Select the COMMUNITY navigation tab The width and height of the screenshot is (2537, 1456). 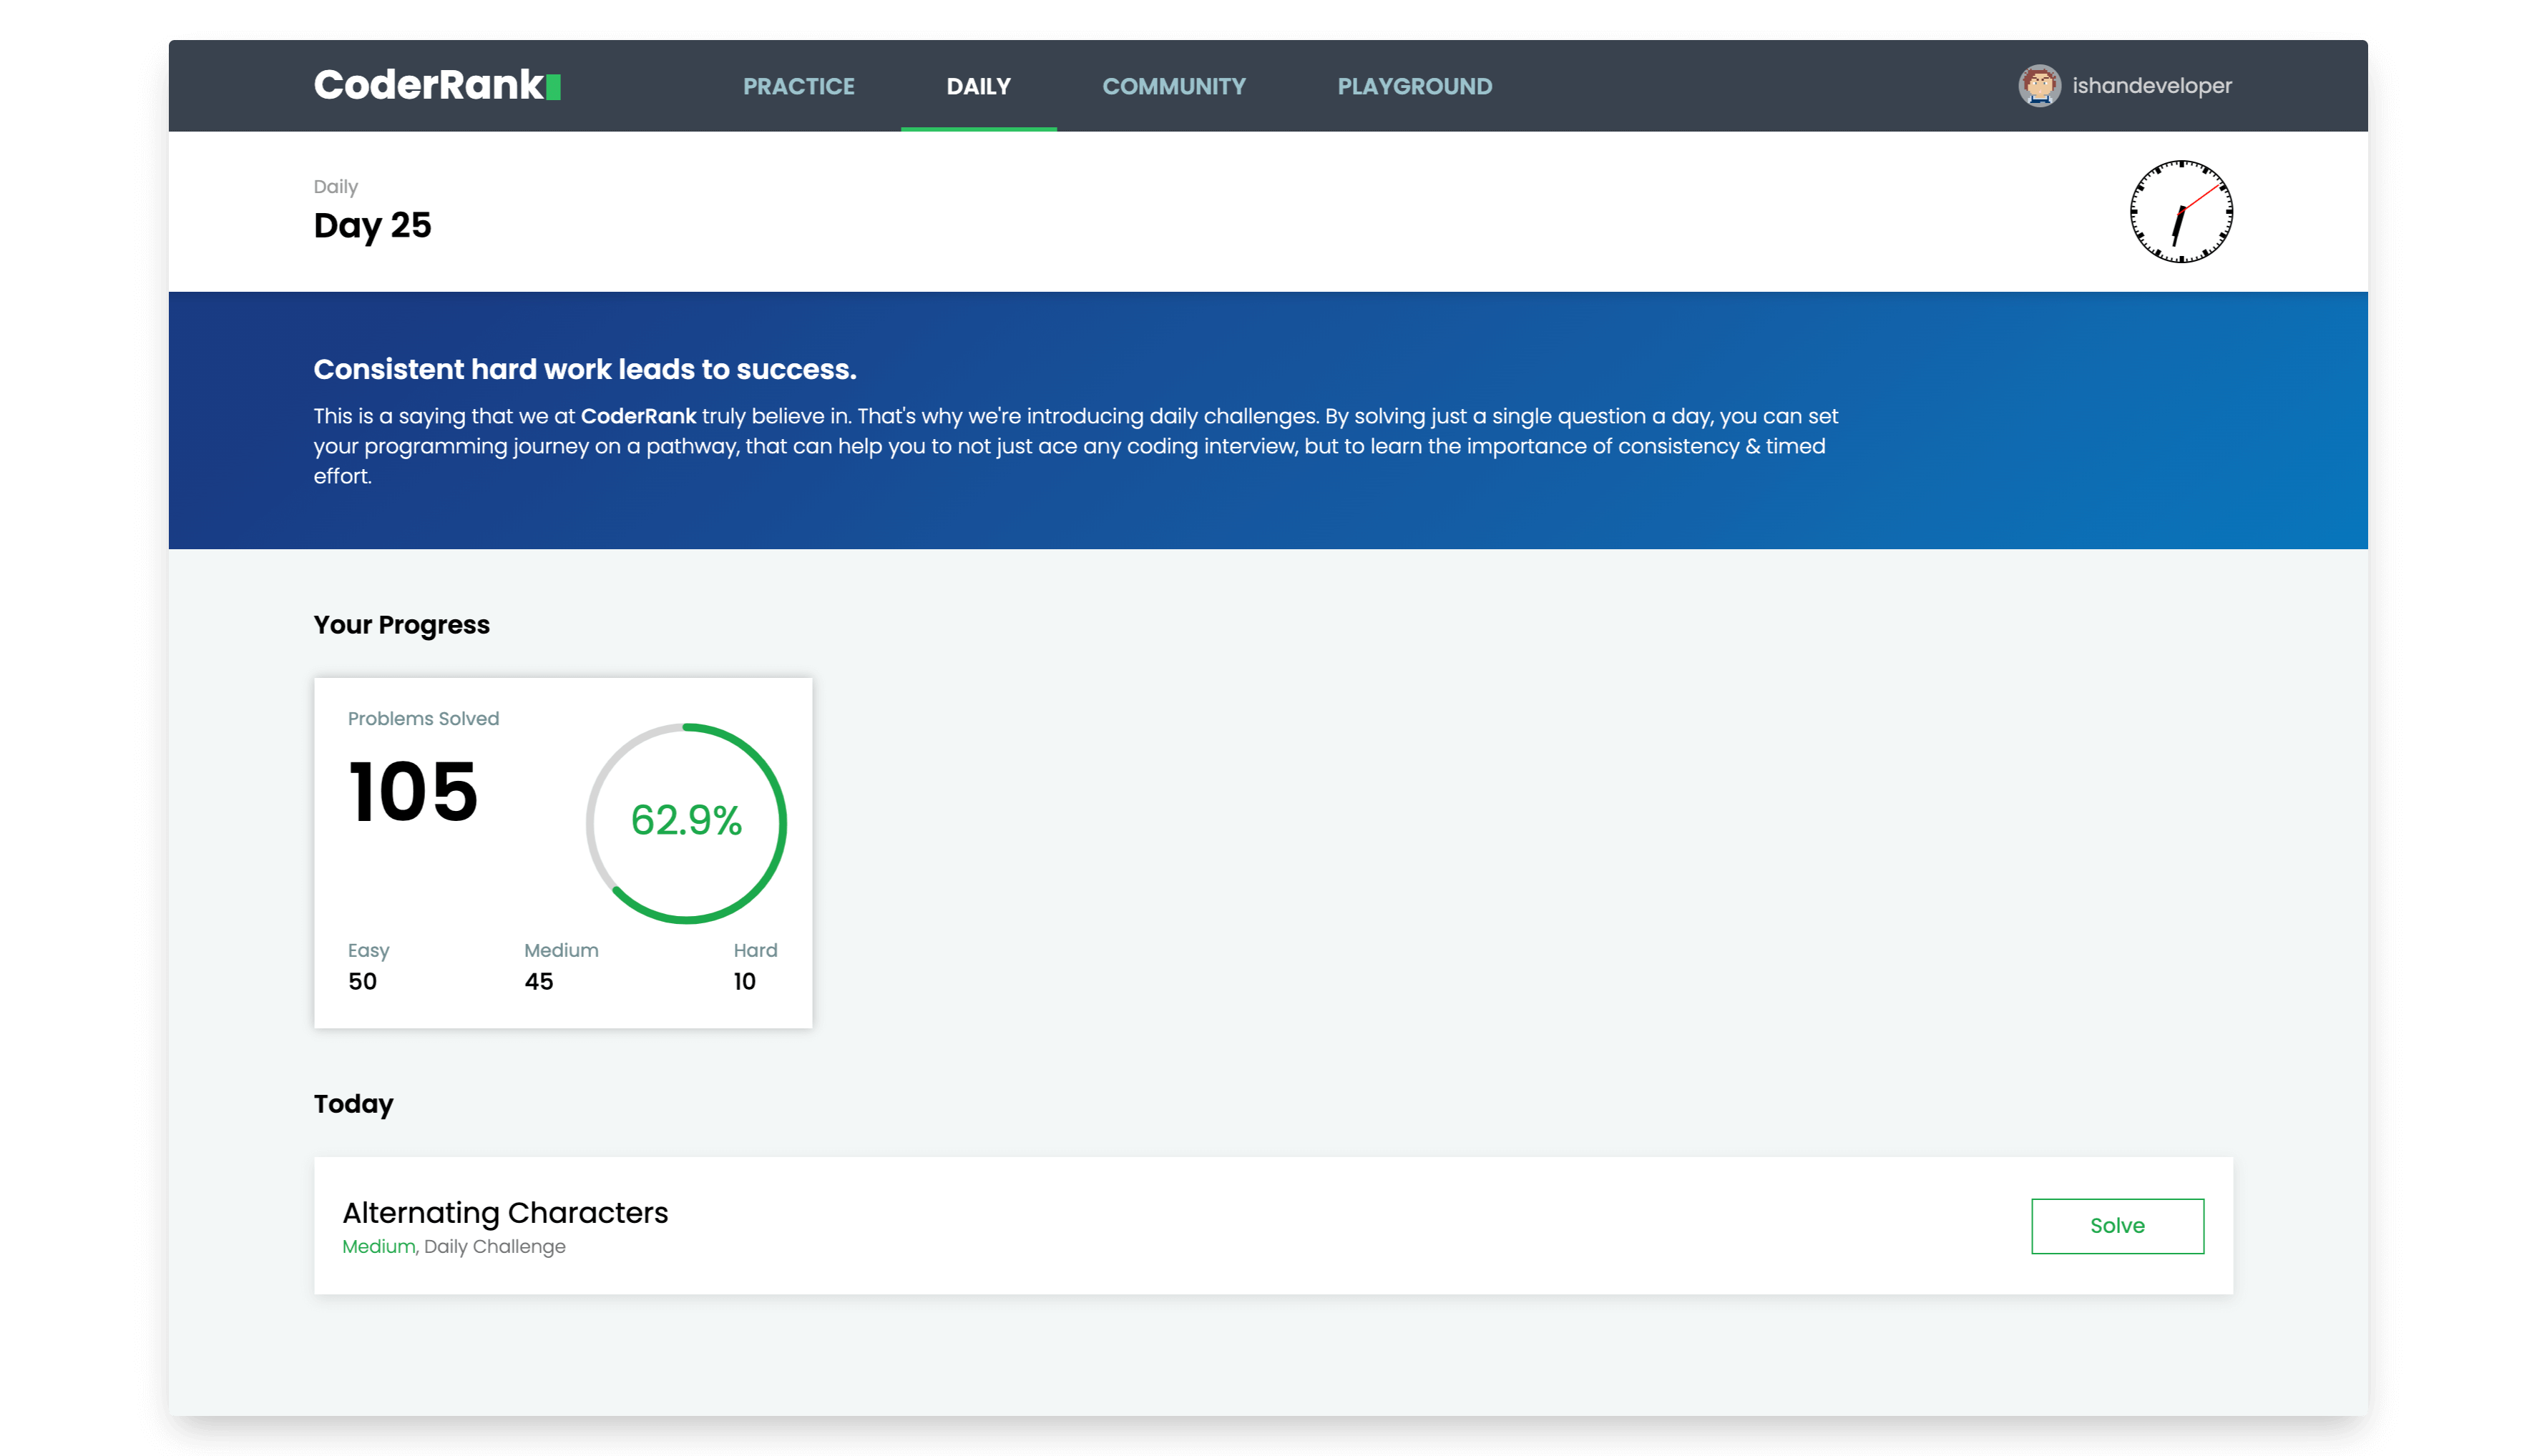click(x=1174, y=85)
